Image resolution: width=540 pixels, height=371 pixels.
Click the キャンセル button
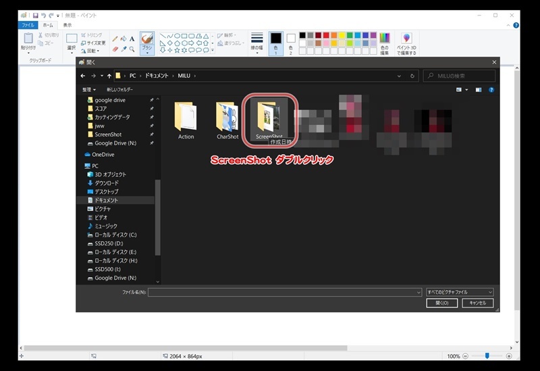tap(477, 303)
